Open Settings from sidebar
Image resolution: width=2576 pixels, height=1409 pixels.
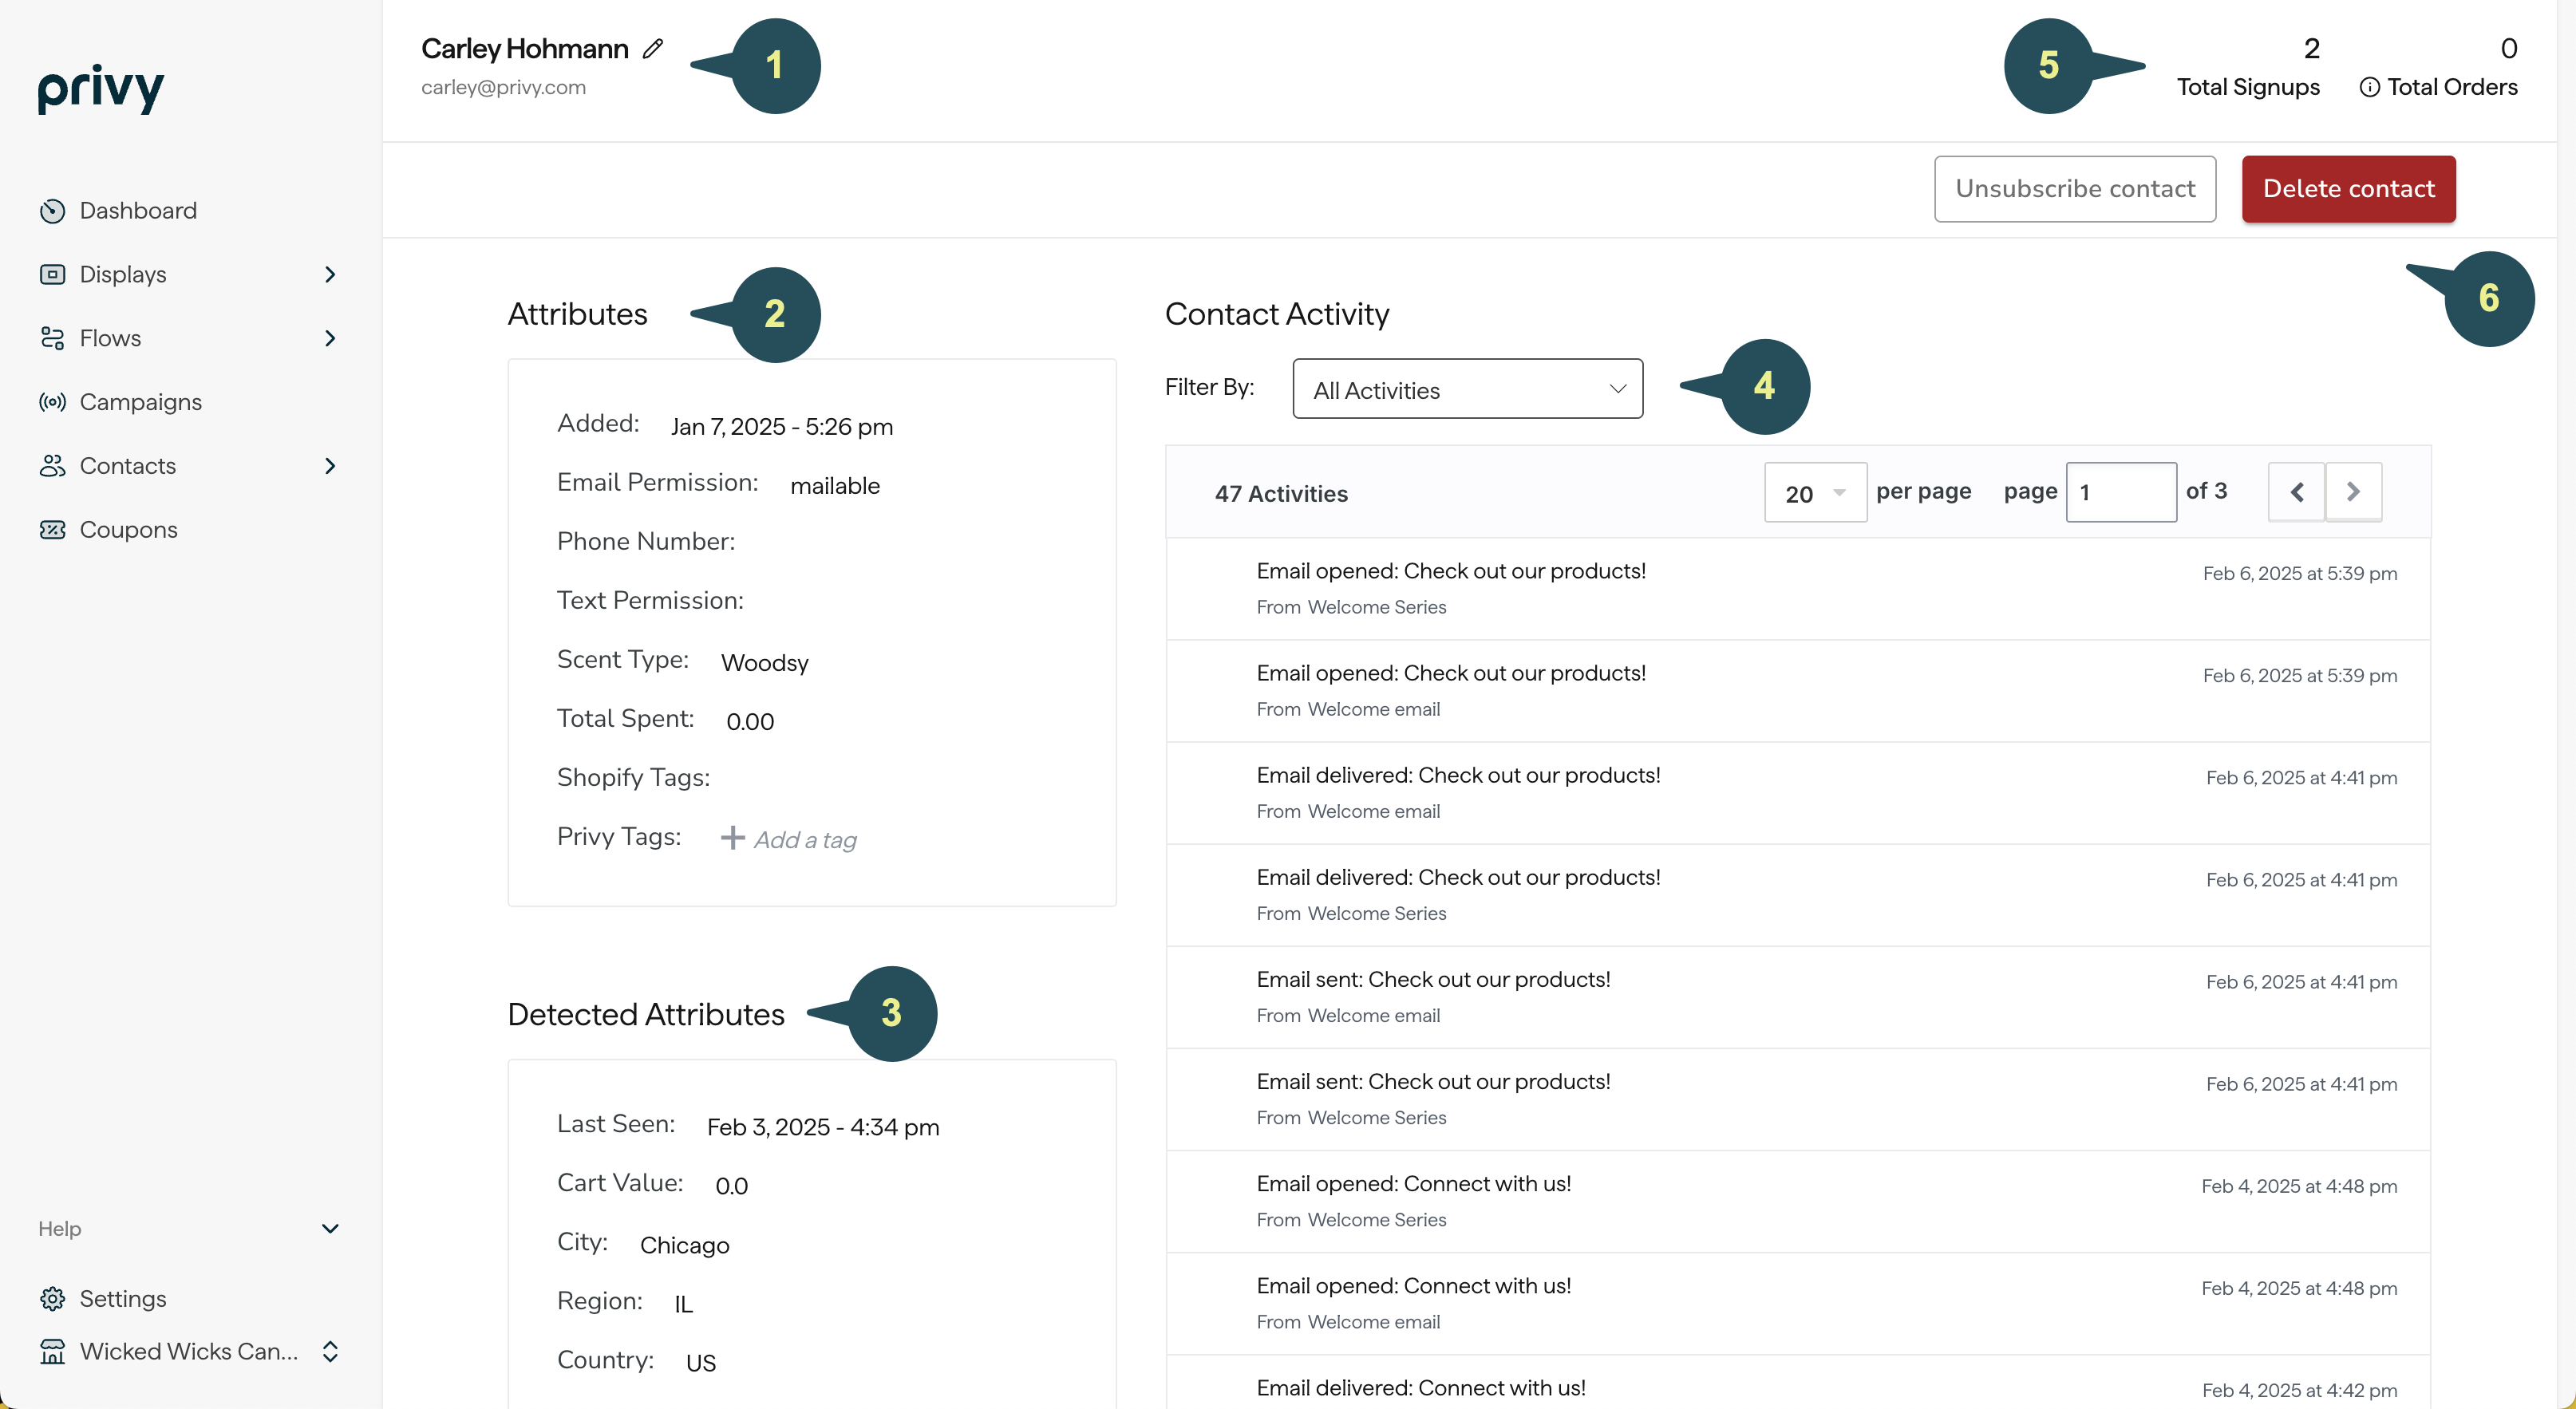coord(123,1298)
